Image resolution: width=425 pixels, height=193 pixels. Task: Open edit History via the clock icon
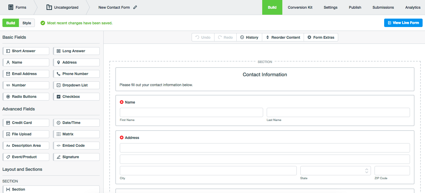click(242, 37)
